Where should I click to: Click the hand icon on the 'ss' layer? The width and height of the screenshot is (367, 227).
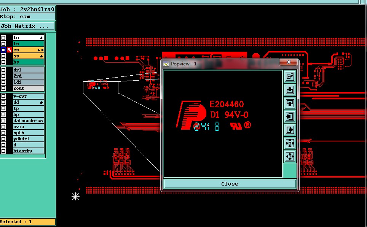[x=41, y=56]
